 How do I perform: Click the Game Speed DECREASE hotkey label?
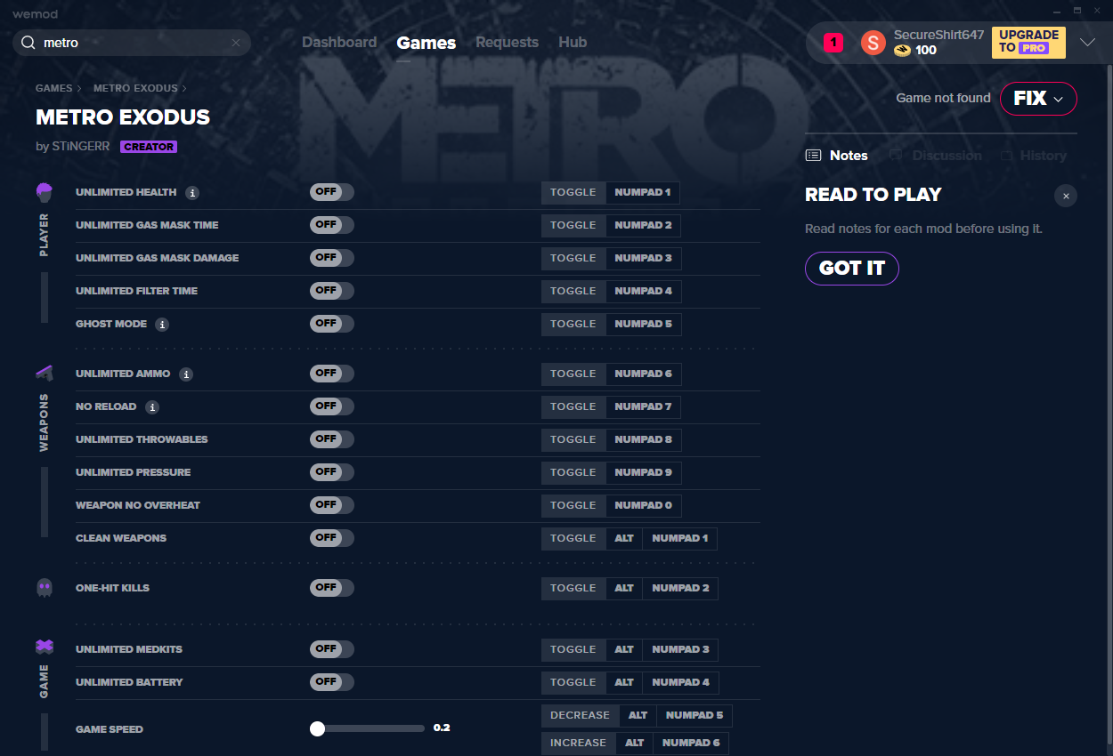[580, 716]
